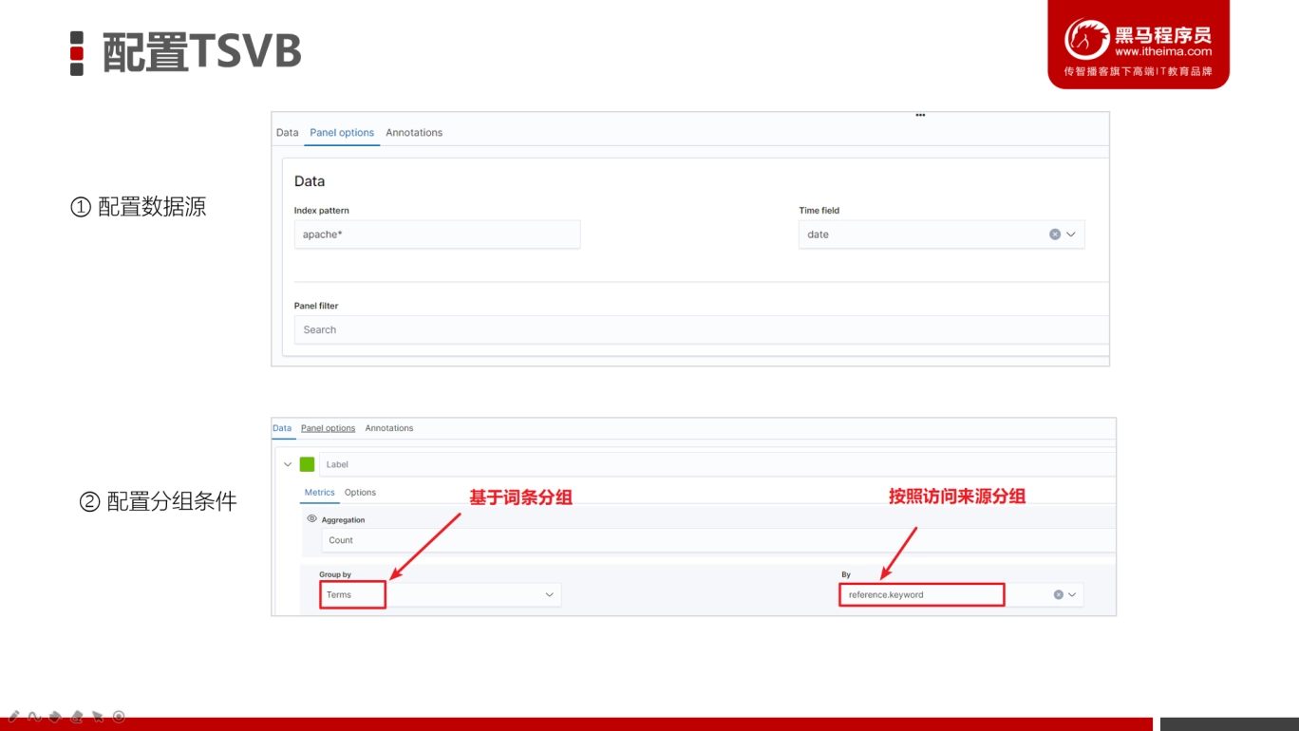Click the ② 配置分组条件 text
Screen dimensions: 1299x731
click(x=158, y=501)
